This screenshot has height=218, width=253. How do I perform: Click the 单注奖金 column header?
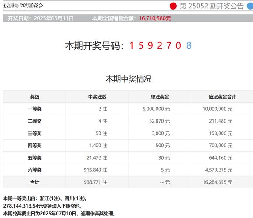(x=160, y=97)
